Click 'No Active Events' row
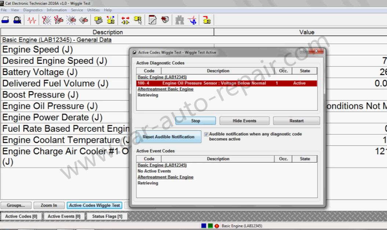This screenshot has width=387, height=230. [x=154, y=171]
